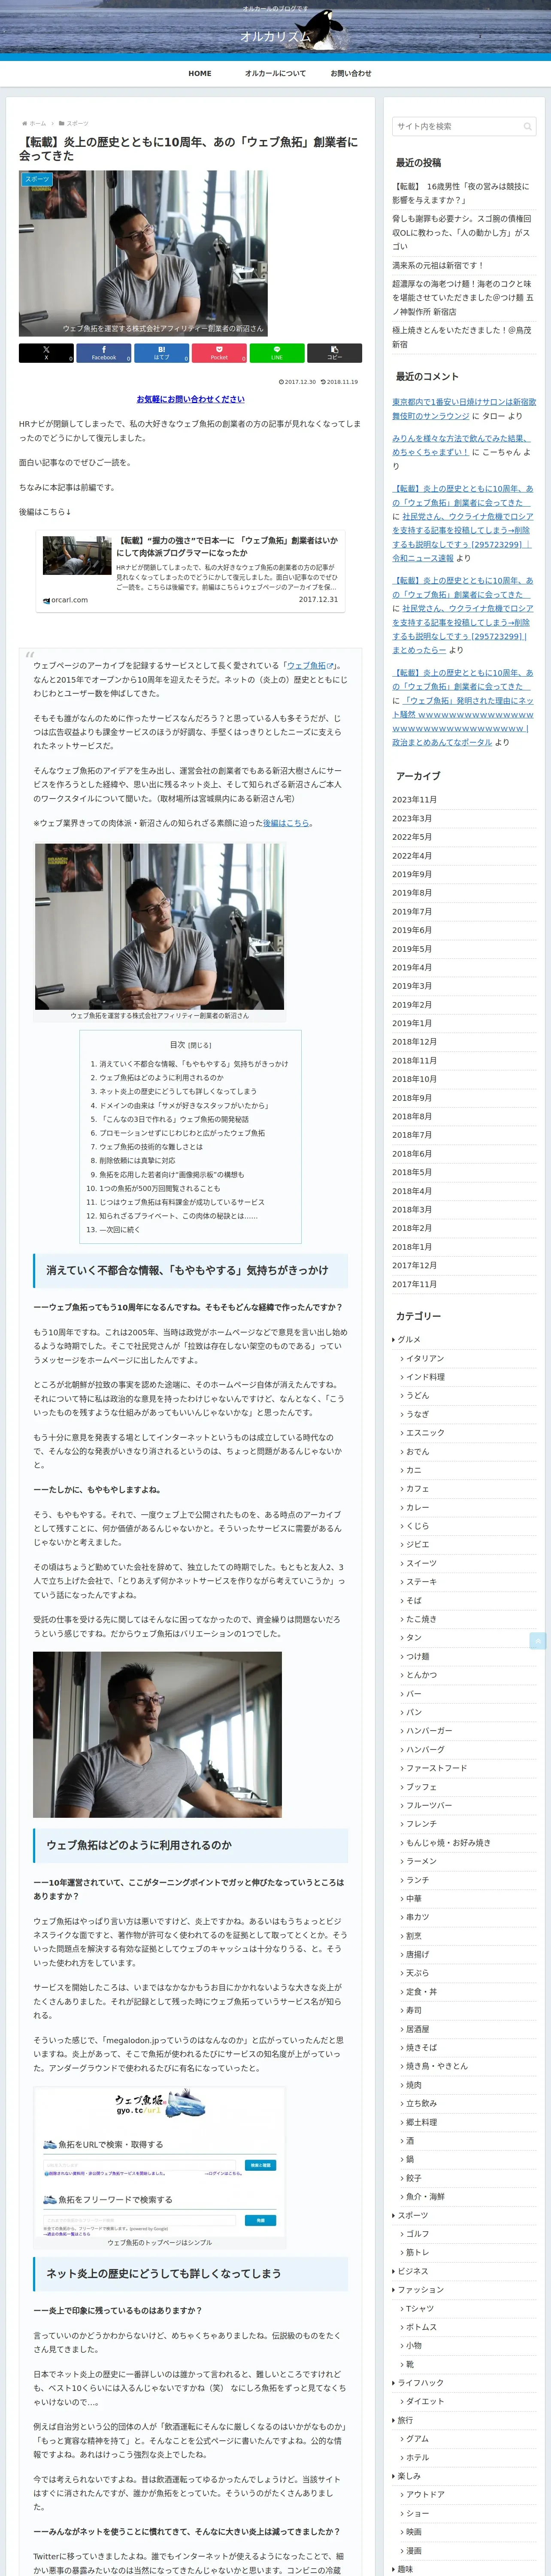Image resolution: width=551 pixels, height=2576 pixels.
Task: Open the orcarl.com related article blog card
Action: pyautogui.click(x=190, y=570)
